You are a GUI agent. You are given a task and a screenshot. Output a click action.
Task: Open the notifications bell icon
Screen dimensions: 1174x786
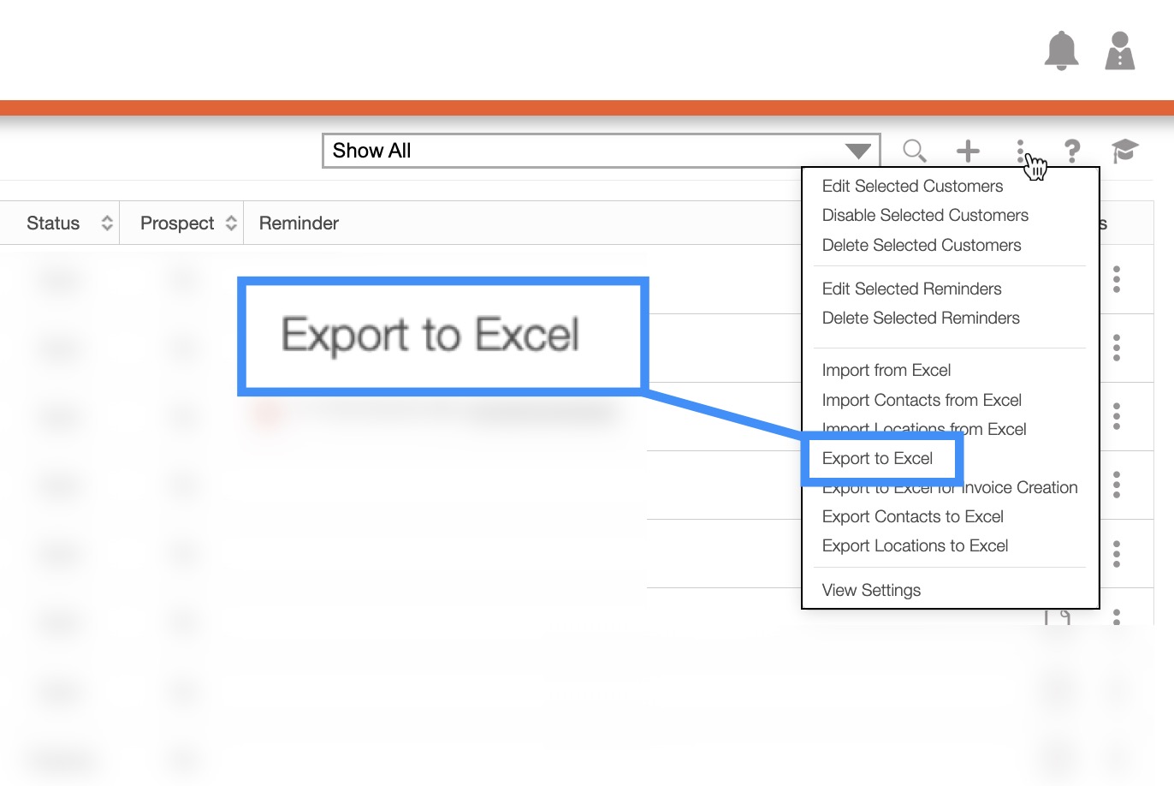(1061, 51)
